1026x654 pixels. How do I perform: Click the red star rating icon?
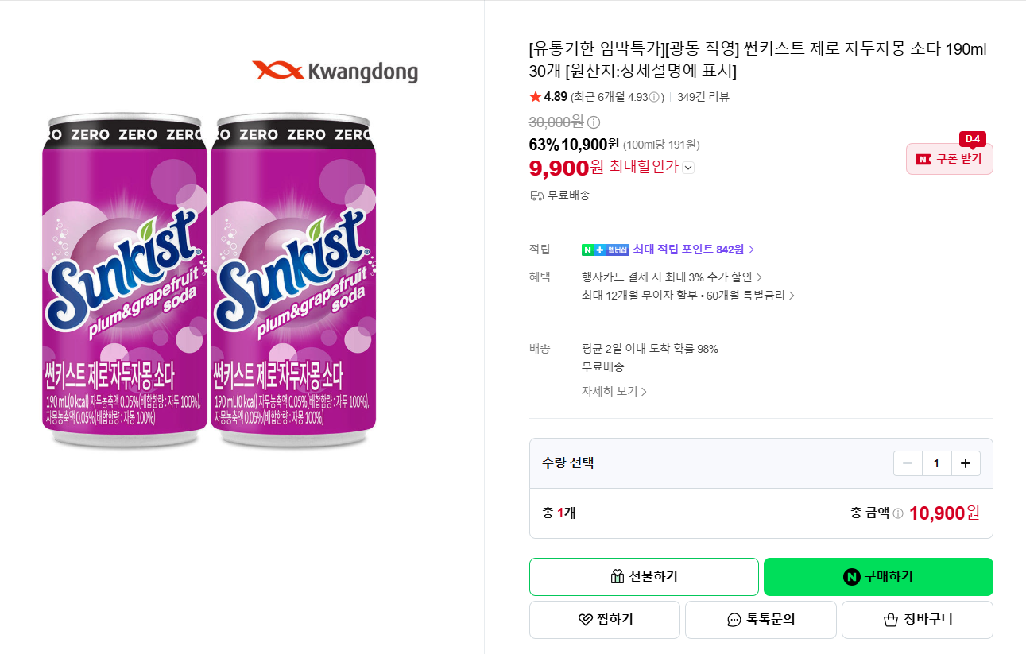click(x=535, y=97)
